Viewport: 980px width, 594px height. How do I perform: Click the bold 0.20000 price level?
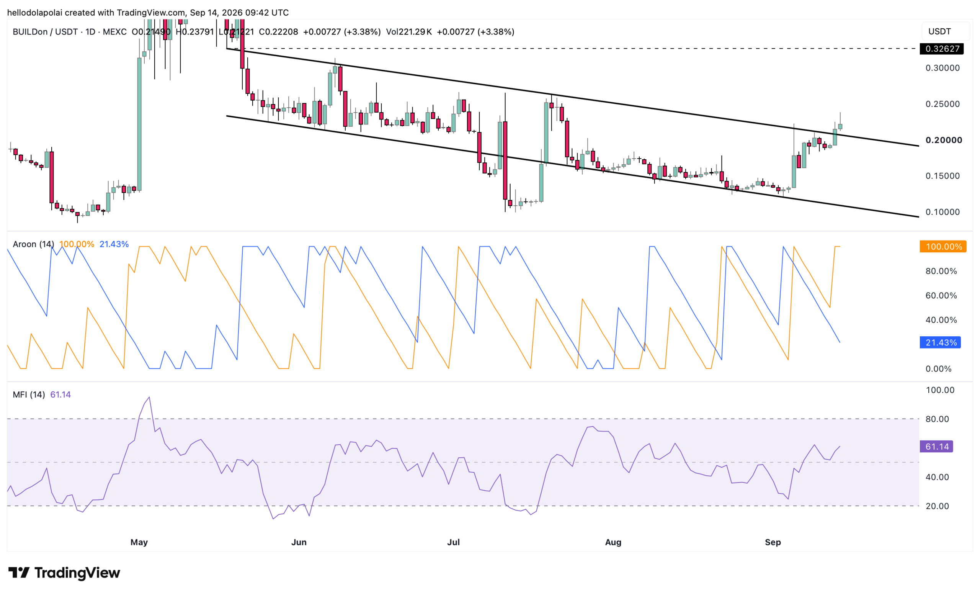click(944, 140)
